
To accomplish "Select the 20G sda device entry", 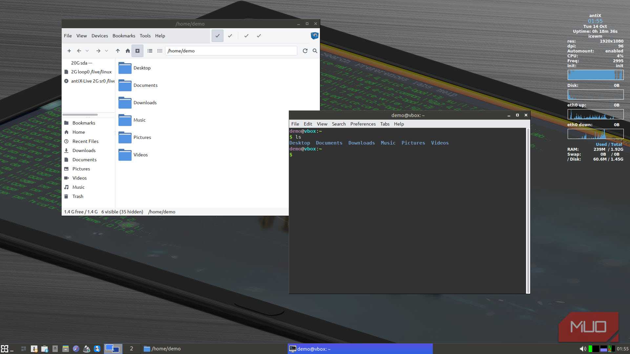I will [x=81, y=63].
